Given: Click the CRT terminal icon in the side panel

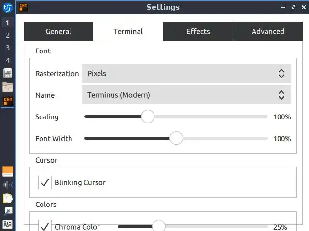Looking at the screenshot, I should [7, 101].
